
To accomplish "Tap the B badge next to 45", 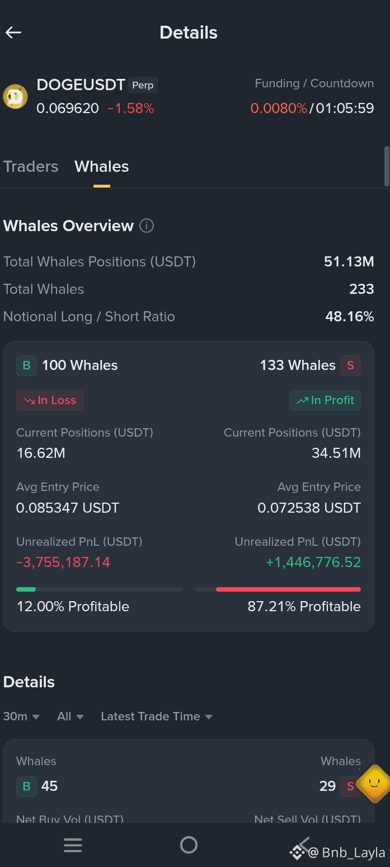I will coord(26,786).
